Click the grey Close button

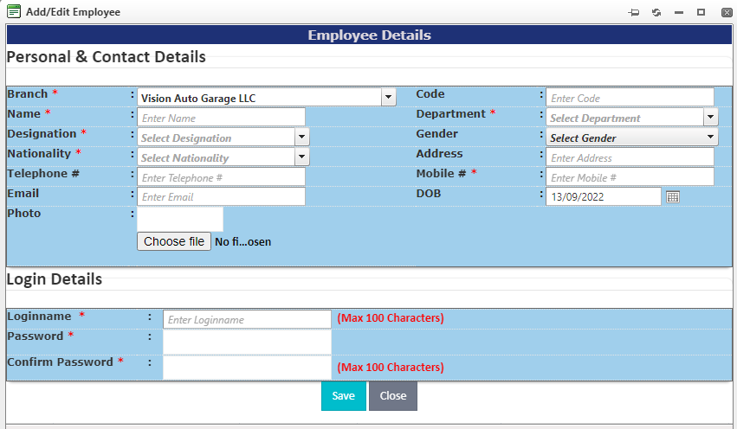[392, 396]
